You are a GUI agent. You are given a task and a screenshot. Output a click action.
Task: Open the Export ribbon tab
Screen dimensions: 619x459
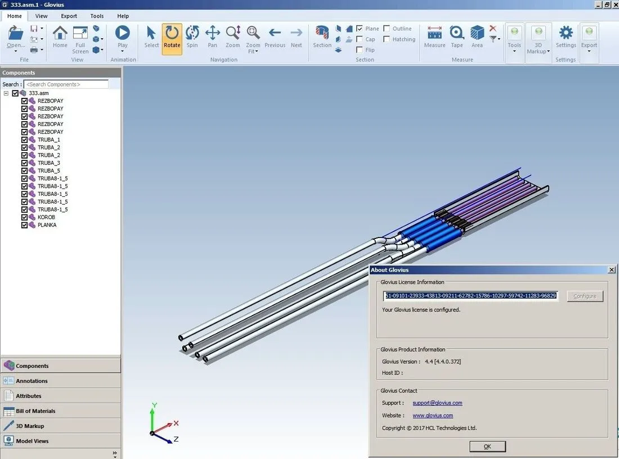point(69,16)
